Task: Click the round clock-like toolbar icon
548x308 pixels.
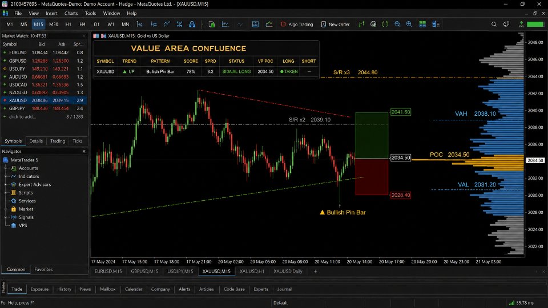Action: point(373,24)
